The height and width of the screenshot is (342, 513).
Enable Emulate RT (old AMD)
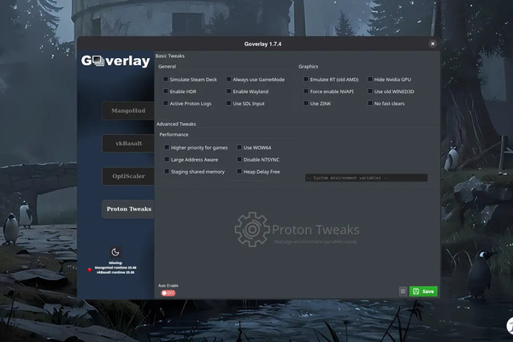coord(306,80)
